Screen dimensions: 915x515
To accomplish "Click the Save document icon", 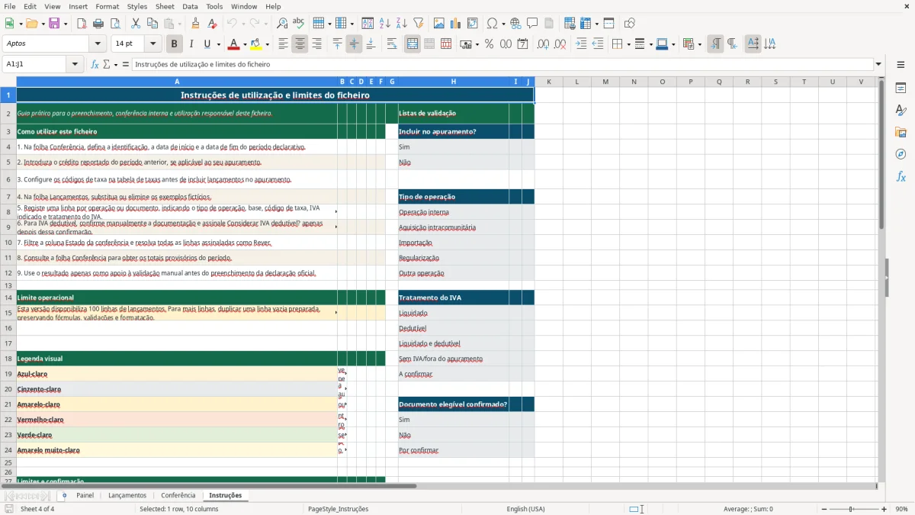I will (x=54, y=24).
